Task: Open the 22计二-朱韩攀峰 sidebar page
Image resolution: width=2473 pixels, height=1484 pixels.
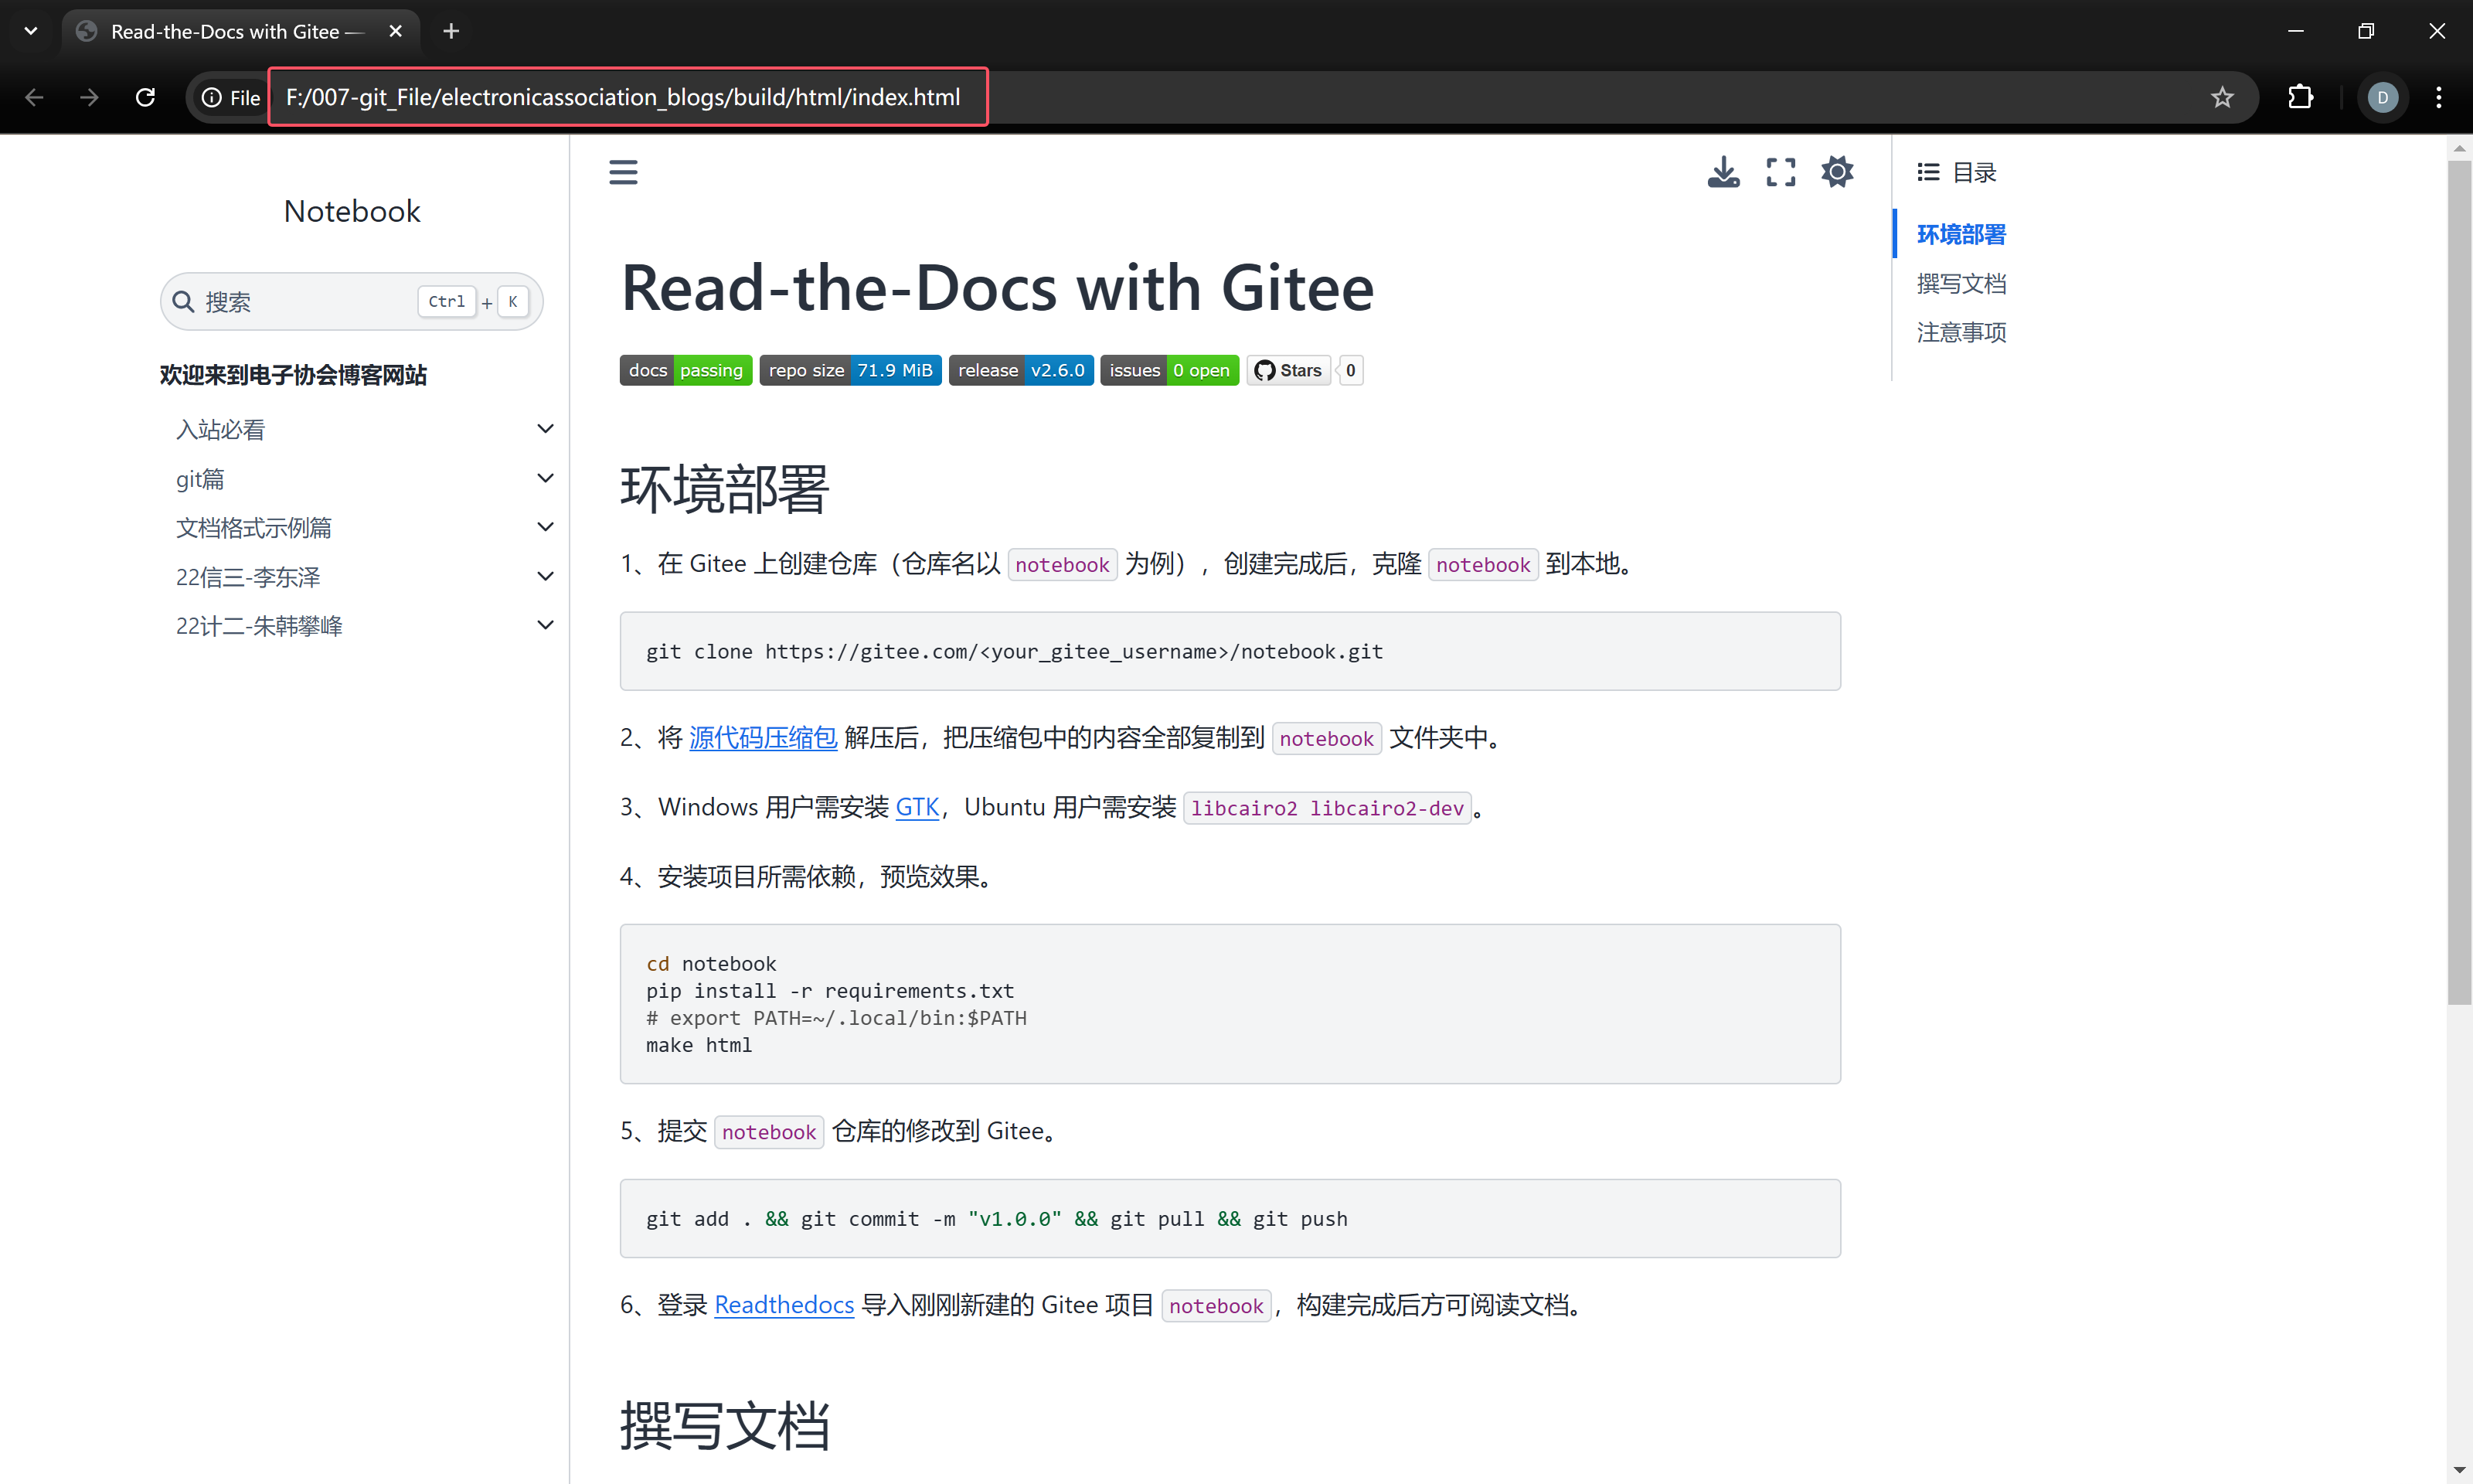Action: point(259,626)
